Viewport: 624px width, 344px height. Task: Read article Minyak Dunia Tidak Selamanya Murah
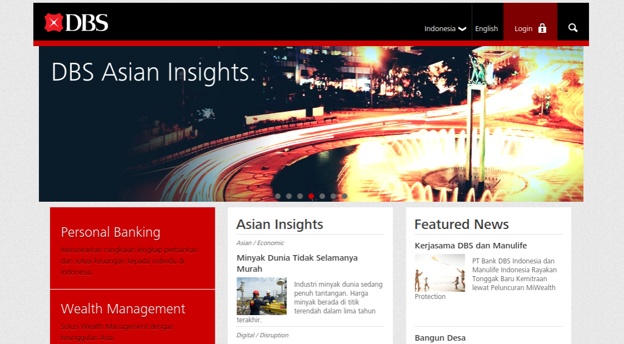click(298, 263)
